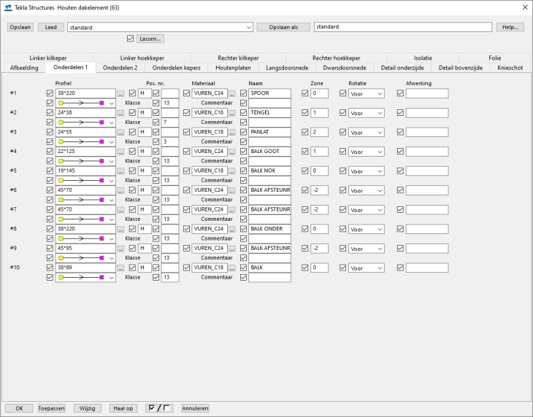Viewport: 533px width, 417px height.
Task: Toggle the Afwerking checkbox in row #1
Action: 400,93
